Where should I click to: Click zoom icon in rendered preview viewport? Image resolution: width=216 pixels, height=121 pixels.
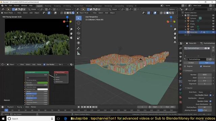click(71, 29)
